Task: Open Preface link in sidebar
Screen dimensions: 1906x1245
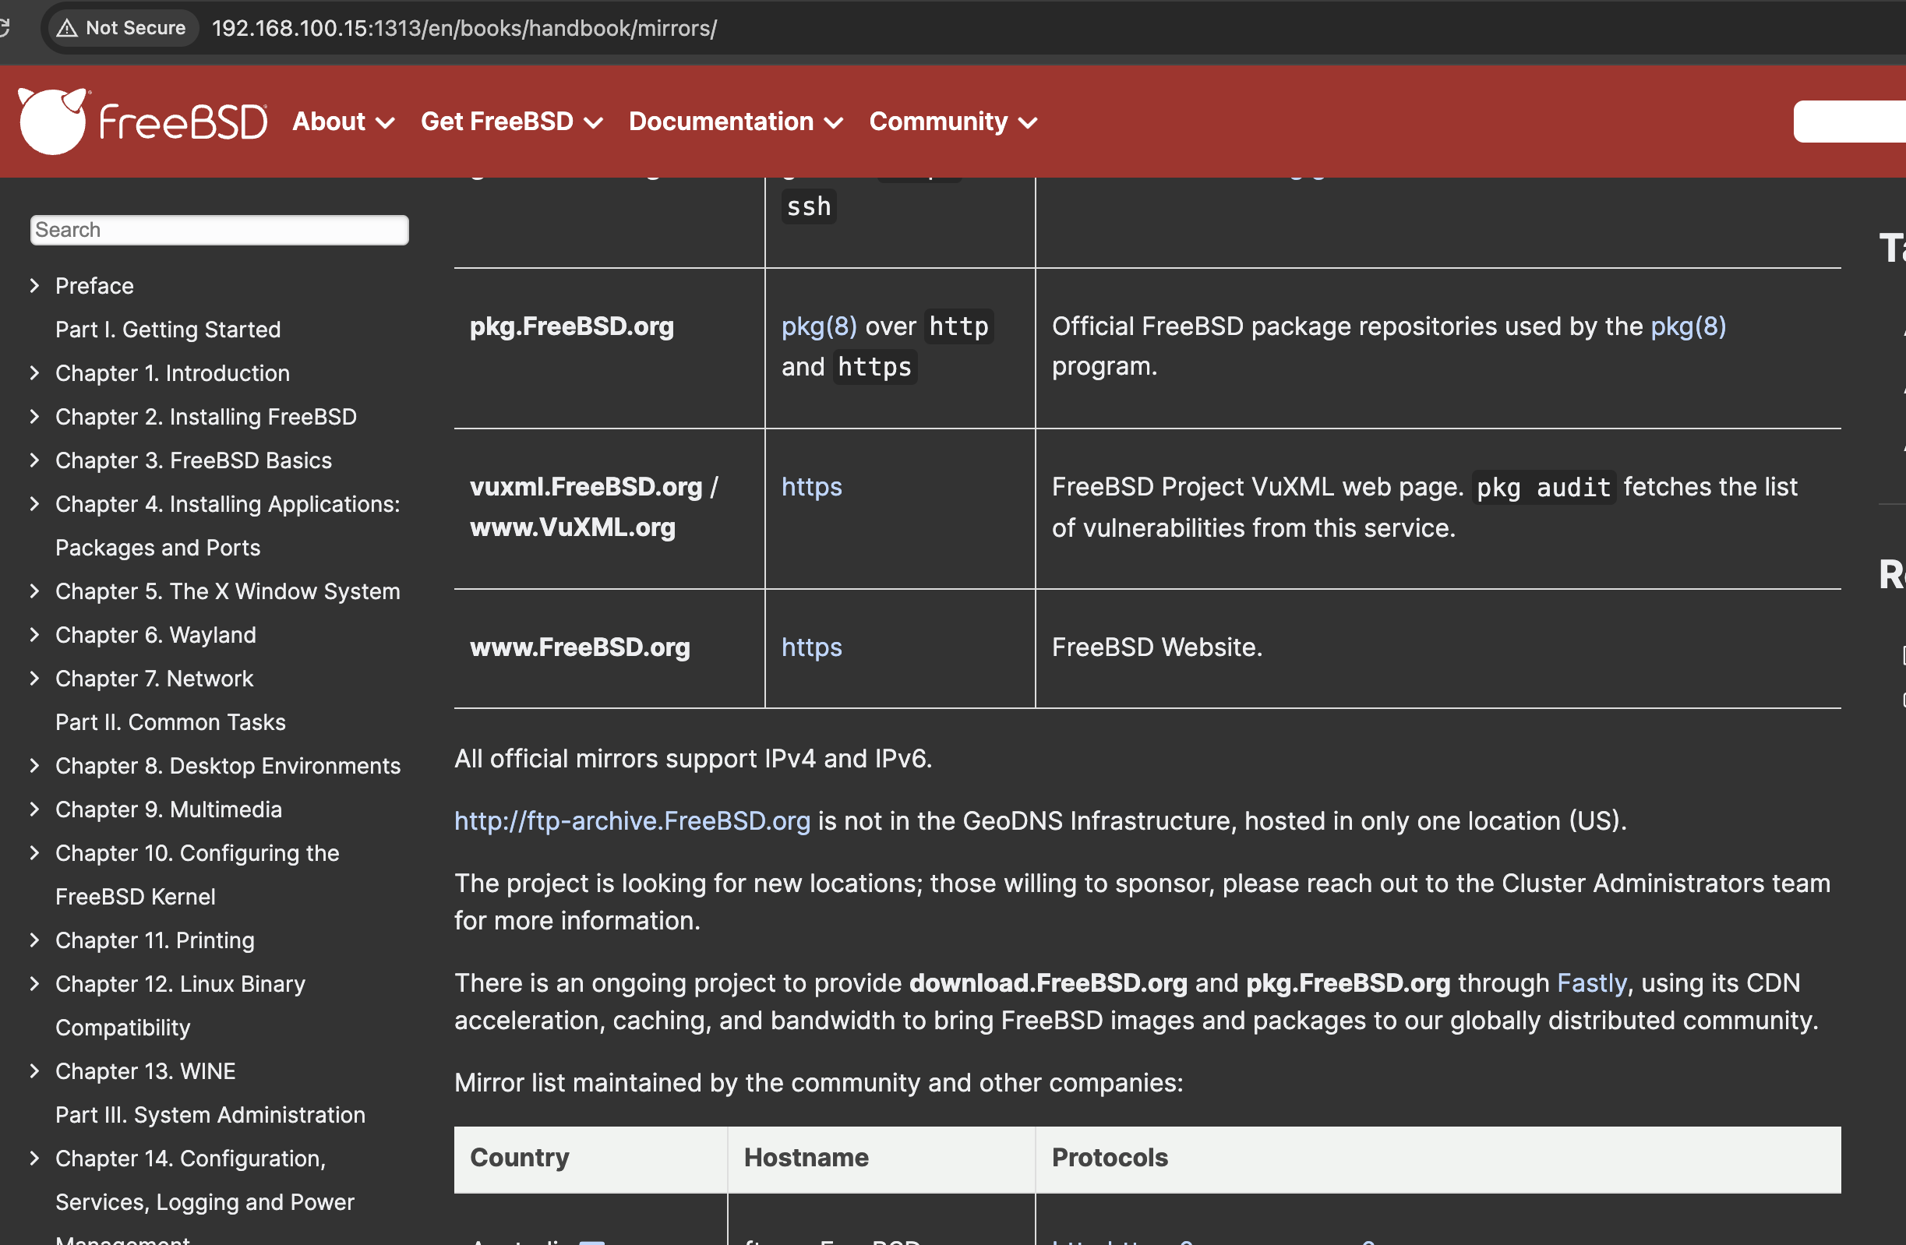Action: 94,286
